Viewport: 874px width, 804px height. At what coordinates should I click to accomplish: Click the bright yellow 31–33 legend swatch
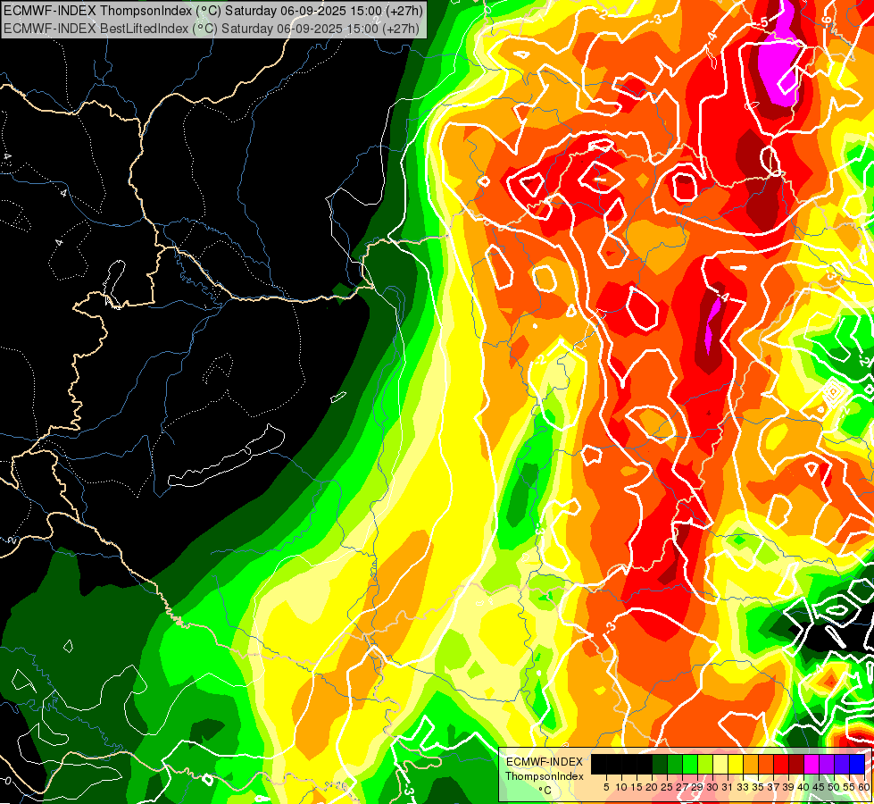tap(736, 764)
